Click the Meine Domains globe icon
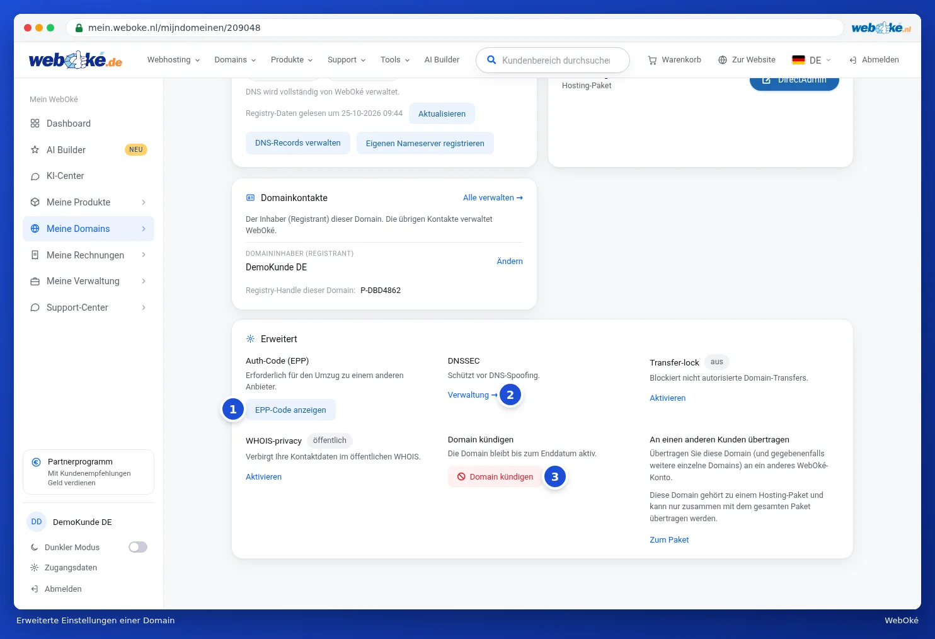 (35, 229)
